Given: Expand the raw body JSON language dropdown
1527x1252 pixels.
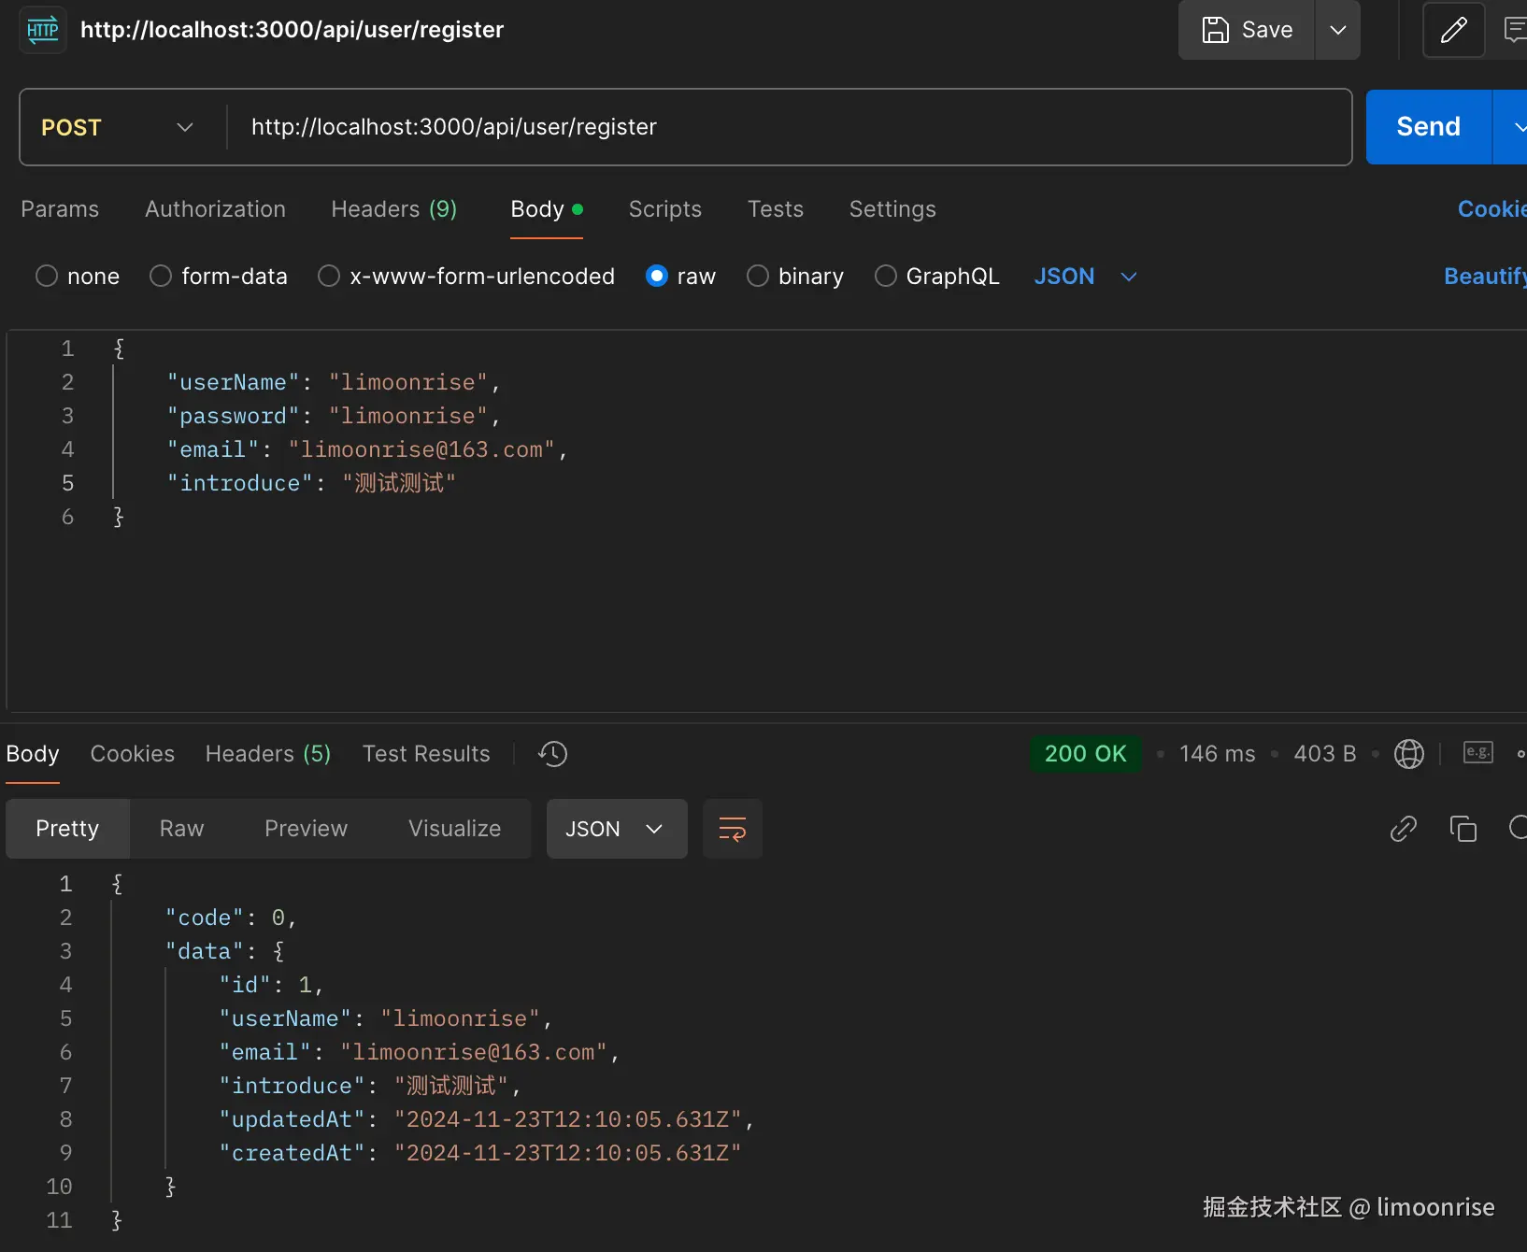Looking at the screenshot, I should click(x=1085, y=277).
